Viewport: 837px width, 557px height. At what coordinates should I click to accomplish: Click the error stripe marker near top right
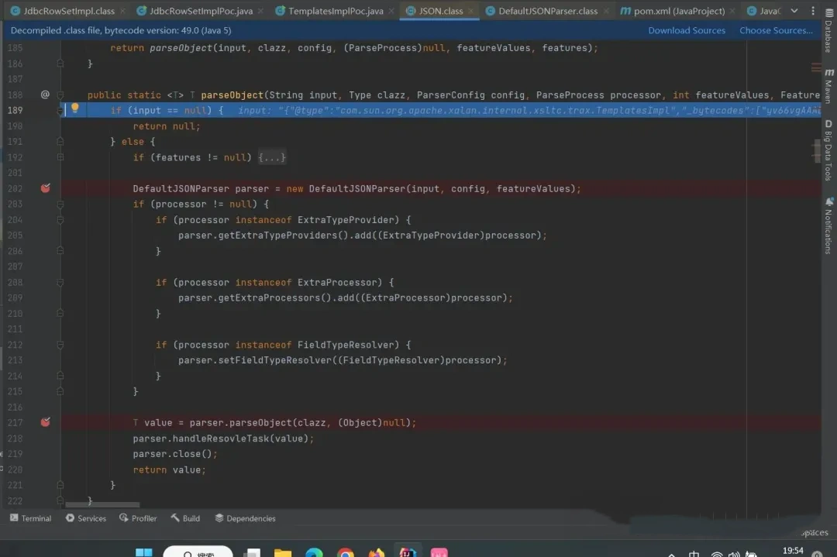[x=815, y=67]
